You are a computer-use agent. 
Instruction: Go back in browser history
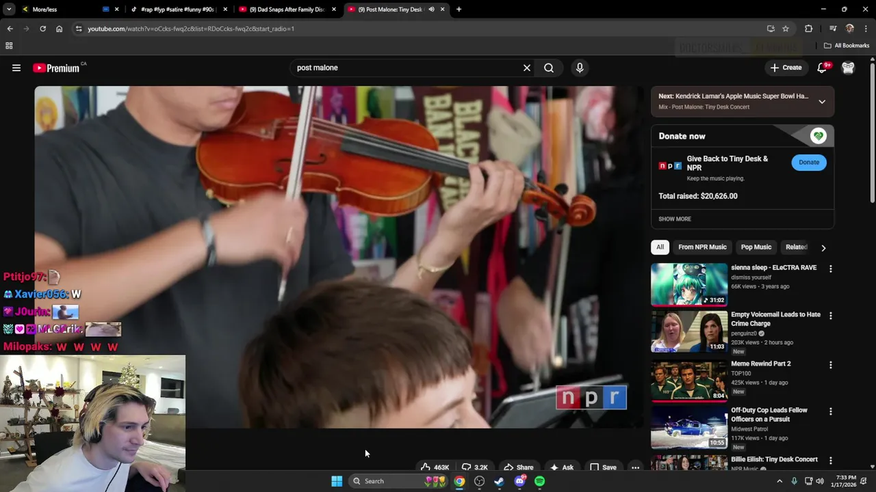pyautogui.click(x=10, y=29)
